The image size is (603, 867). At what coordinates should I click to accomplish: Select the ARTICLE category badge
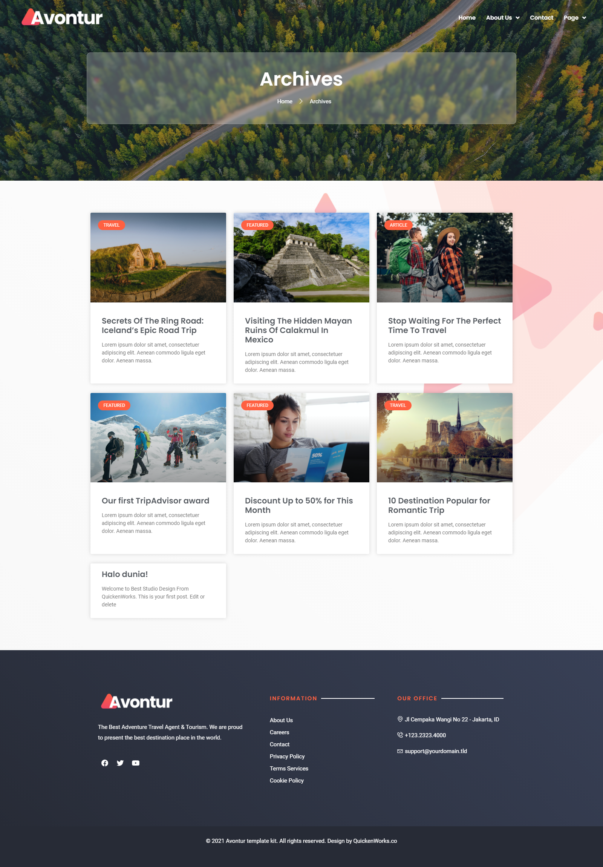pos(398,225)
